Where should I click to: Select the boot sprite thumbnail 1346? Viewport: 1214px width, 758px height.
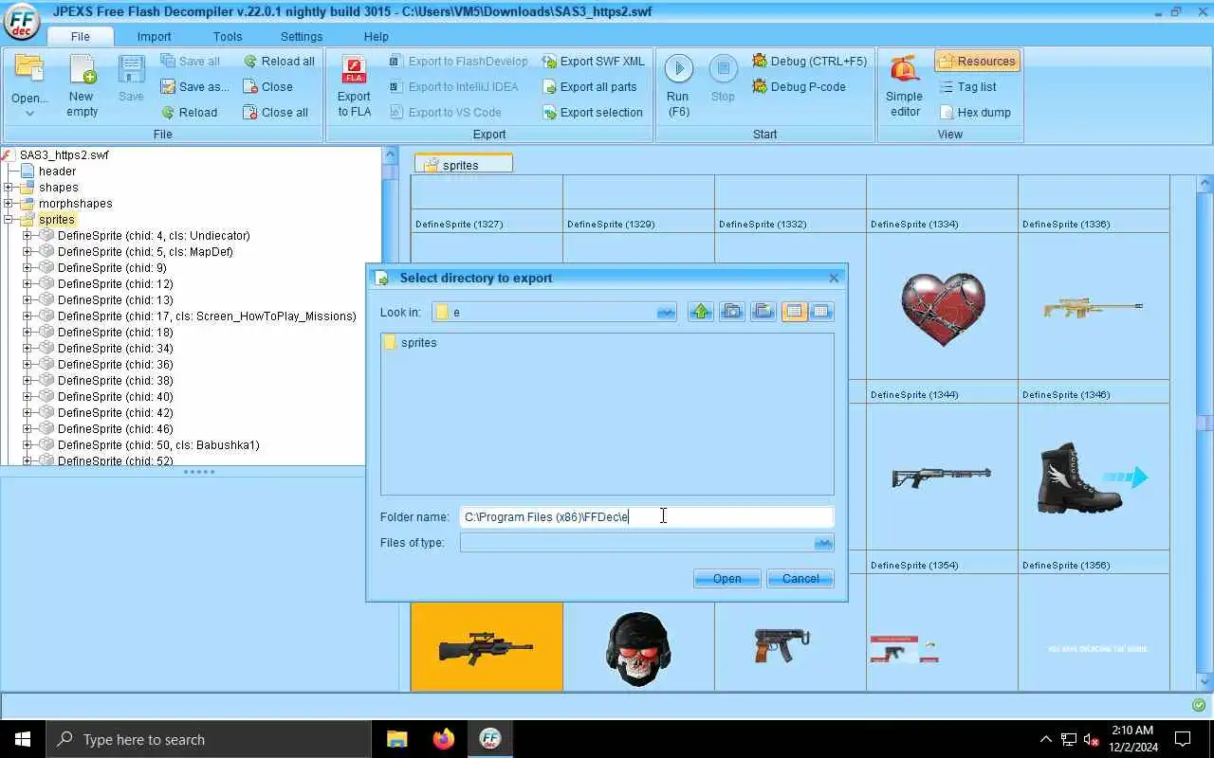[x=1094, y=478]
